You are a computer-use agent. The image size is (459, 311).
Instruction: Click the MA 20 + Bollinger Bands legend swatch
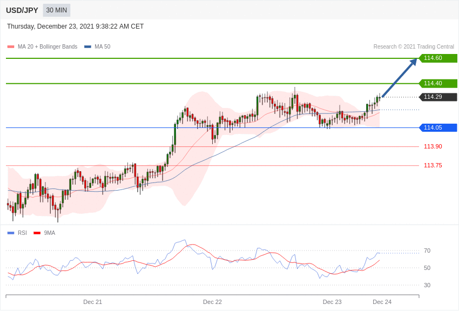click(11, 46)
